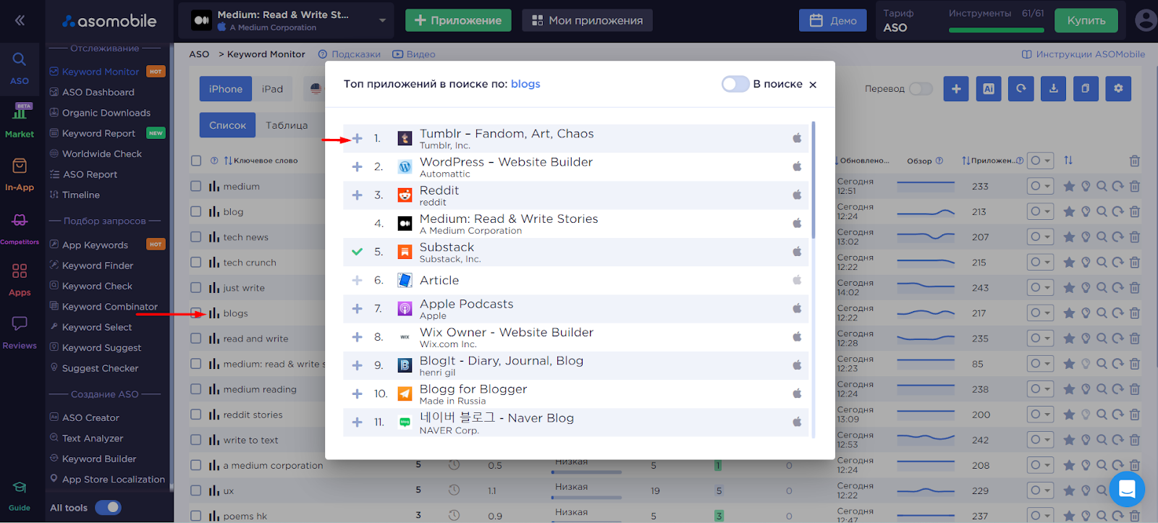Check the select-all keywords checkbox
Screen dimensions: 1158x523
click(x=196, y=161)
